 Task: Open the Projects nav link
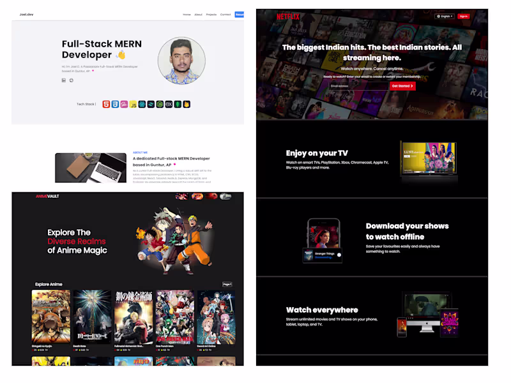(x=211, y=15)
